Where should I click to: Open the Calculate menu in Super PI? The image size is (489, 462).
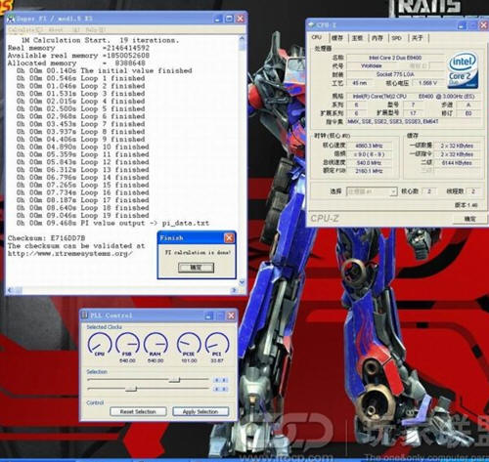[x=26, y=30]
